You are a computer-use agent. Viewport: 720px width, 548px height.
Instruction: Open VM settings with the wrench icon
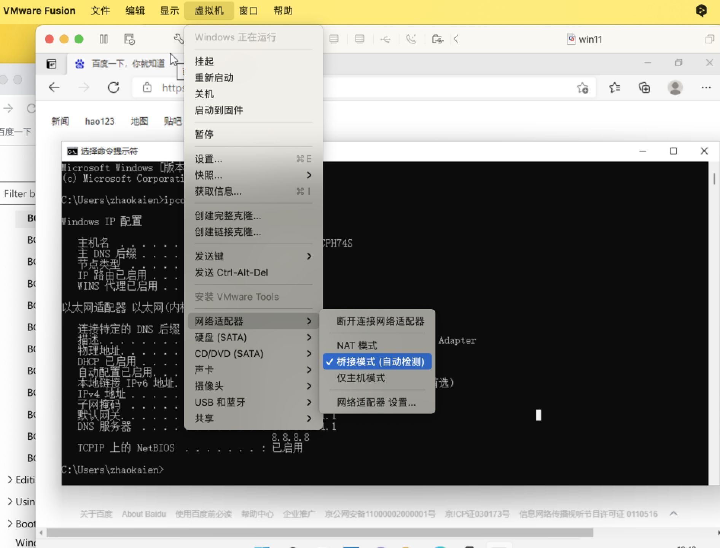pos(178,39)
